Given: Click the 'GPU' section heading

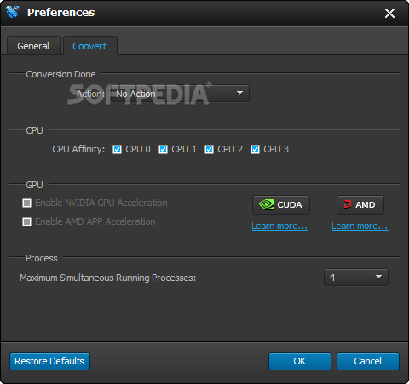Looking at the screenshot, I should (34, 185).
